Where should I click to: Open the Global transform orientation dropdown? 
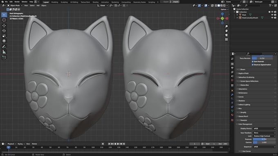coord(103,5)
